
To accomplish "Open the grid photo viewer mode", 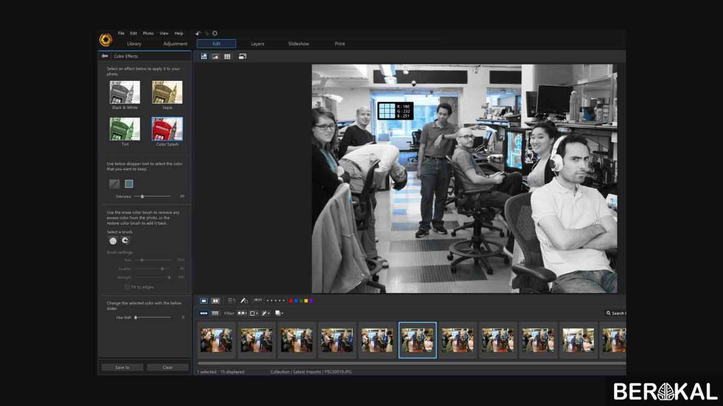I will [228, 56].
